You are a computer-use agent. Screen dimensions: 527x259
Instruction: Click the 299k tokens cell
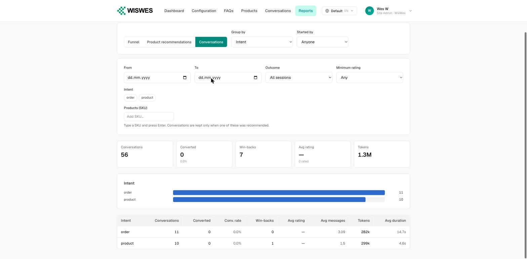point(365,243)
